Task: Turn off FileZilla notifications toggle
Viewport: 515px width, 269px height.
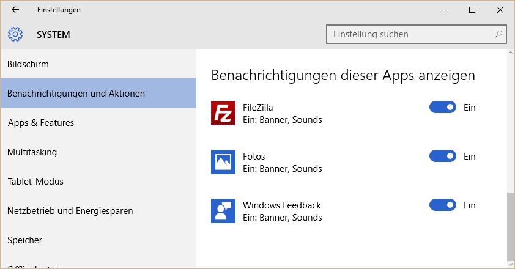Action: click(443, 108)
